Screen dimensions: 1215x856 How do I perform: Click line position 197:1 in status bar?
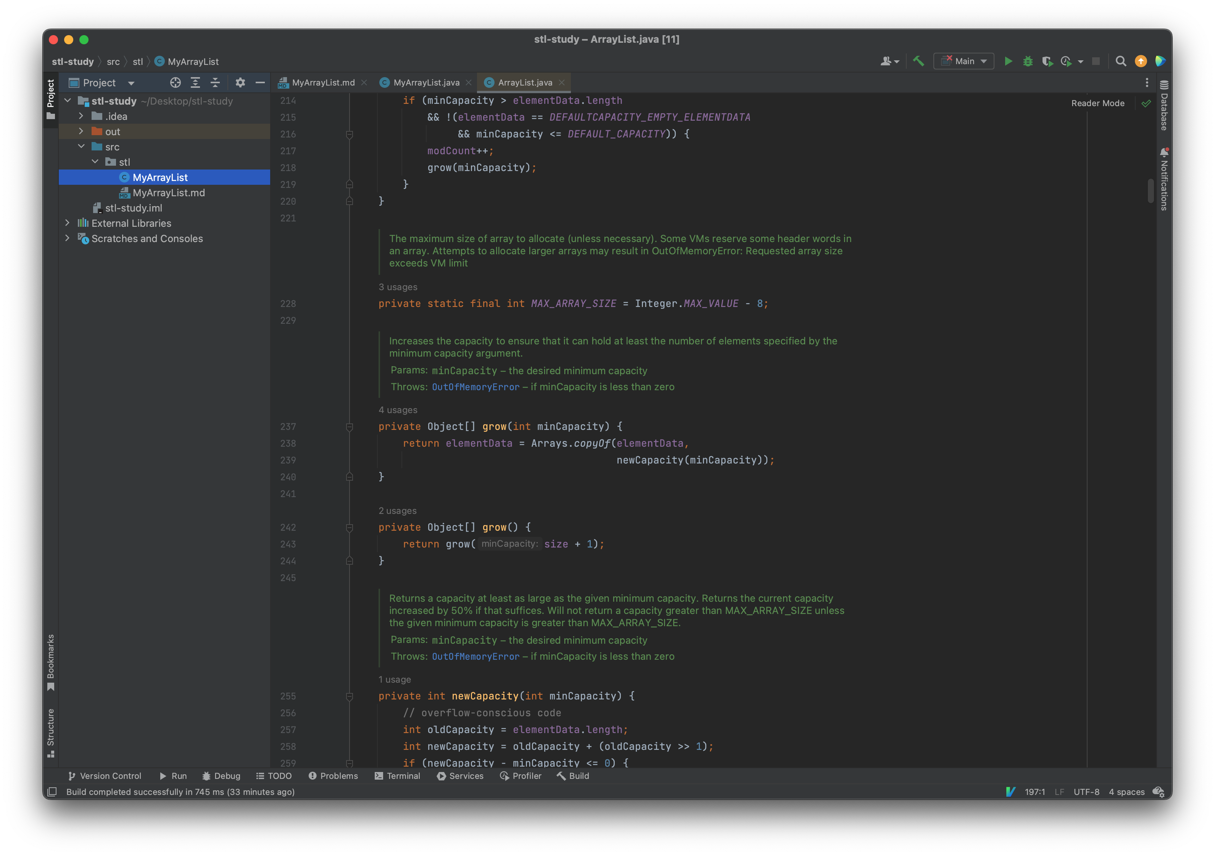[x=1035, y=792]
